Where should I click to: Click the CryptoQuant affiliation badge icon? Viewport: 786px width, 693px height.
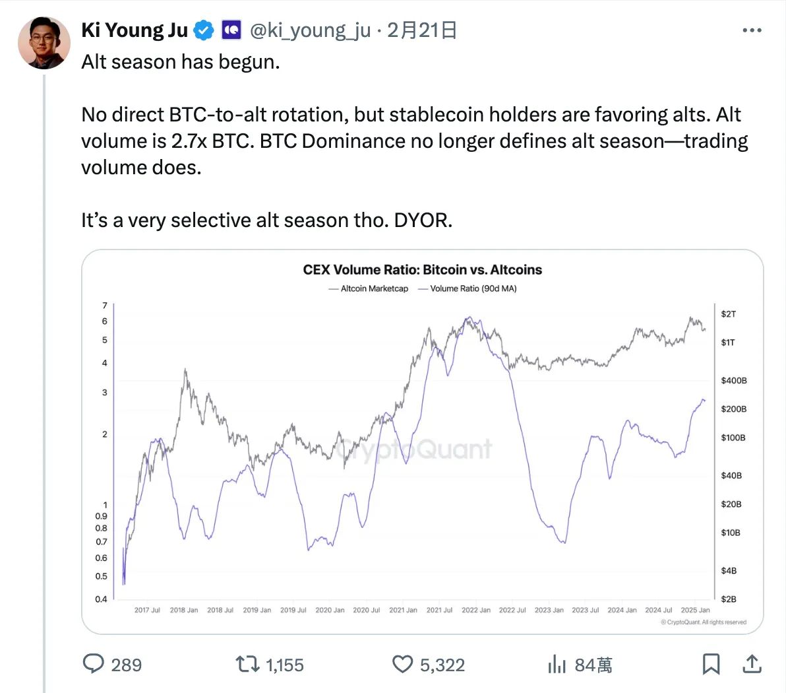231,30
